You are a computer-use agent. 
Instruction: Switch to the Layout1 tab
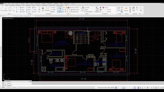(x=8, y=87)
